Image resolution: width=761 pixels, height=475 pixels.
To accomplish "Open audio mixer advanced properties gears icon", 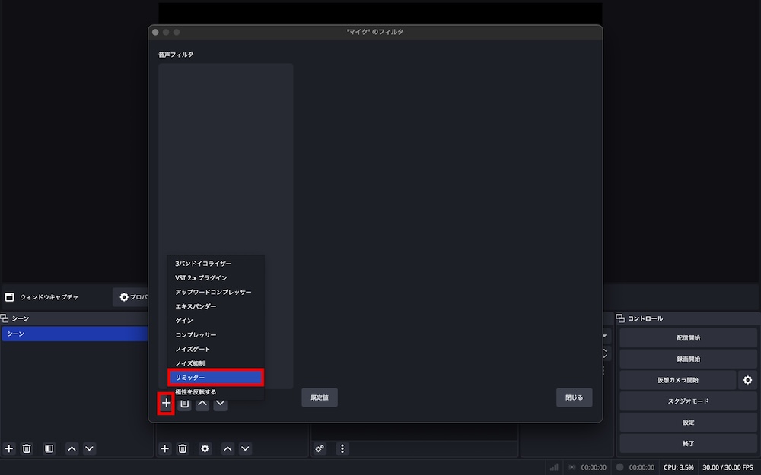I will click(320, 448).
